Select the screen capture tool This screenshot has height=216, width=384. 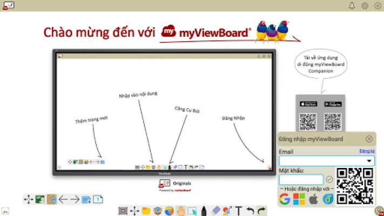pos(123,211)
